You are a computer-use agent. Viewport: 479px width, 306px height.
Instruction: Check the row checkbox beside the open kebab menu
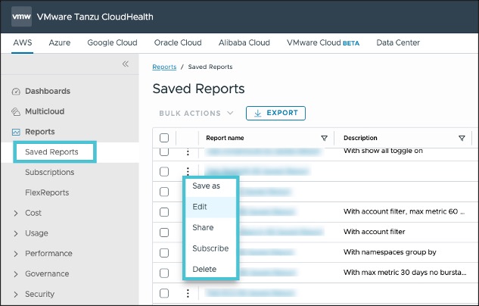[x=164, y=171]
